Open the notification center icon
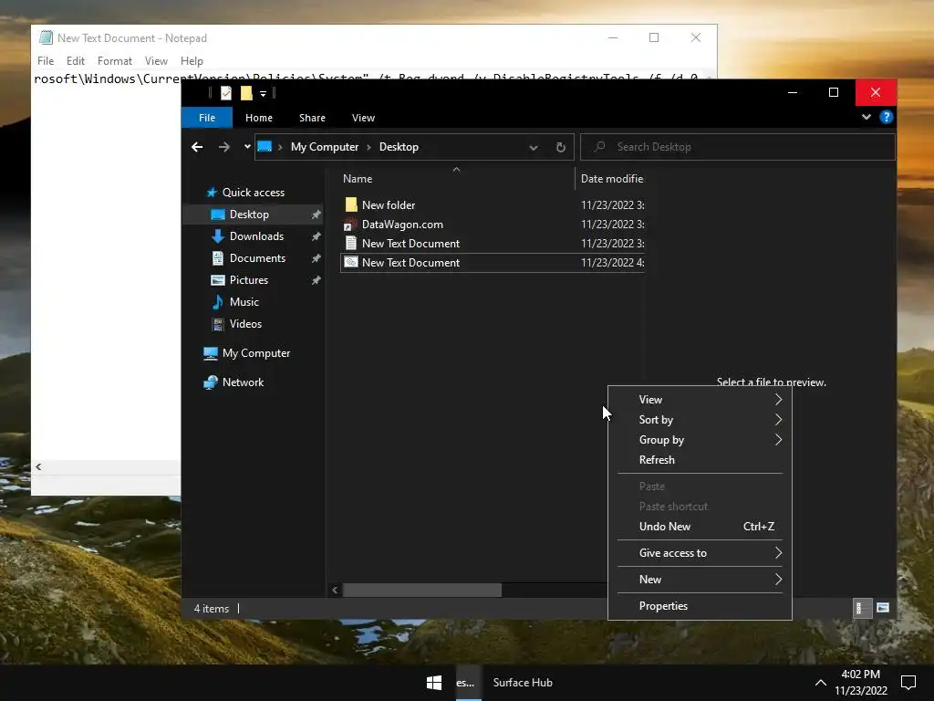Viewport: 934px width, 701px height. [908, 683]
